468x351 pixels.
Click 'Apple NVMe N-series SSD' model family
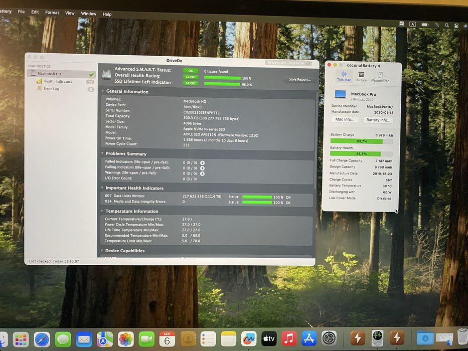[204, 129]
